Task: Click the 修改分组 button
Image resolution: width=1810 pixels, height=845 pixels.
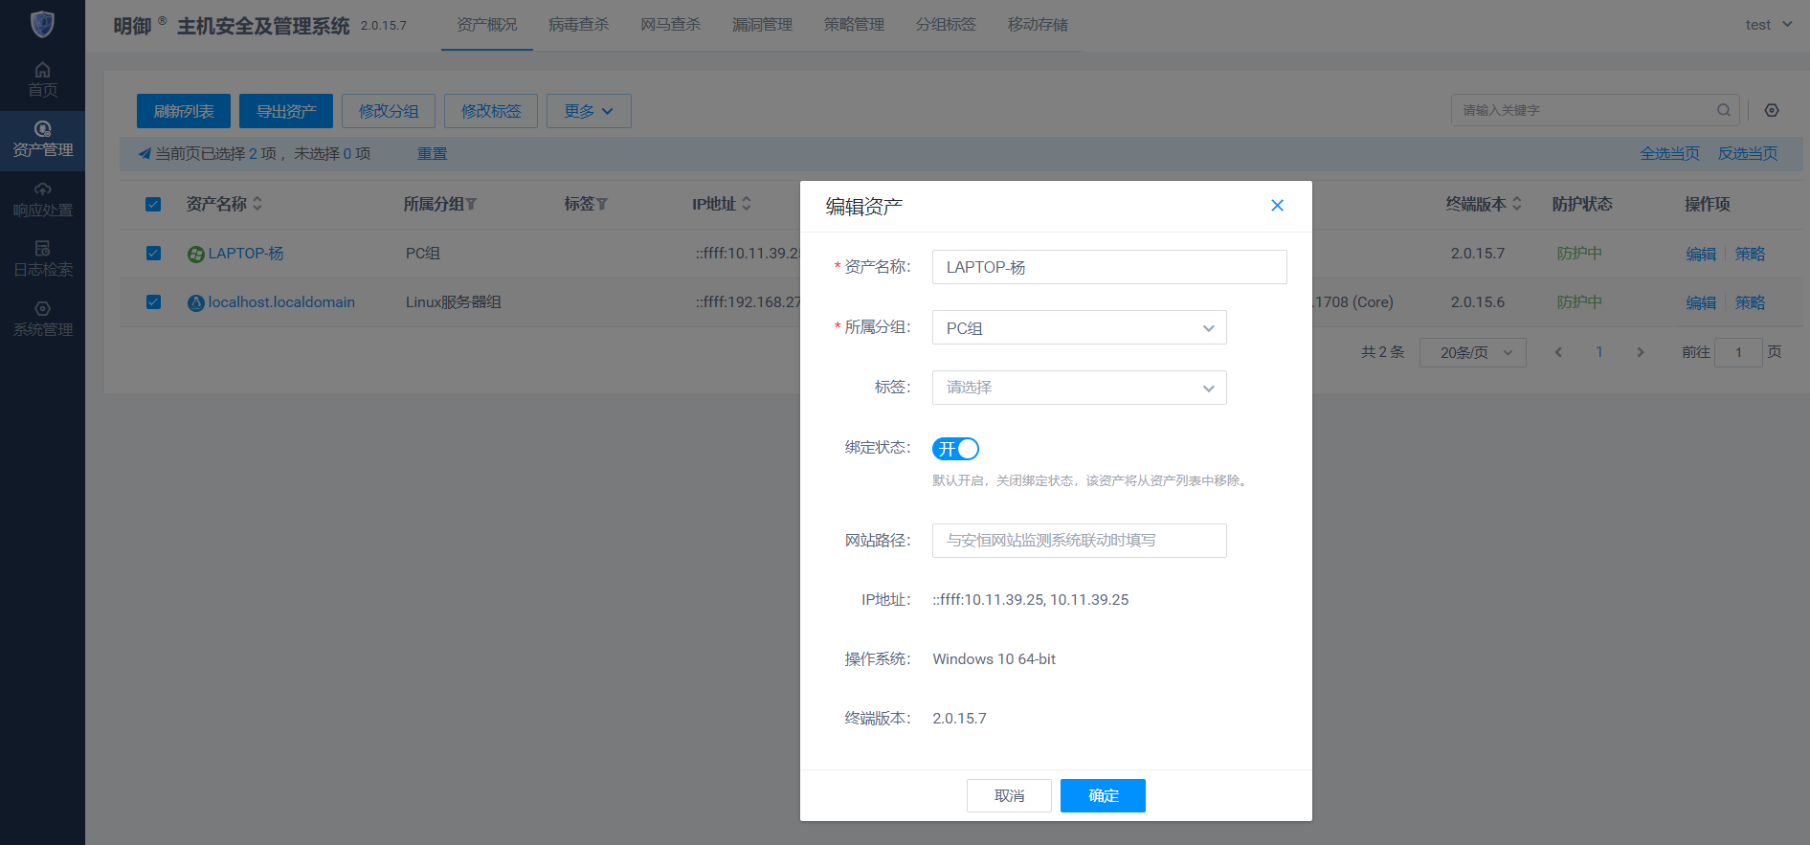Action: 389,111
